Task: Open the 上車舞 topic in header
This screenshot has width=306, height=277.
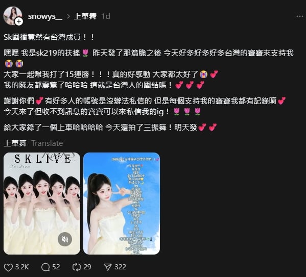Action: (85, 16)
